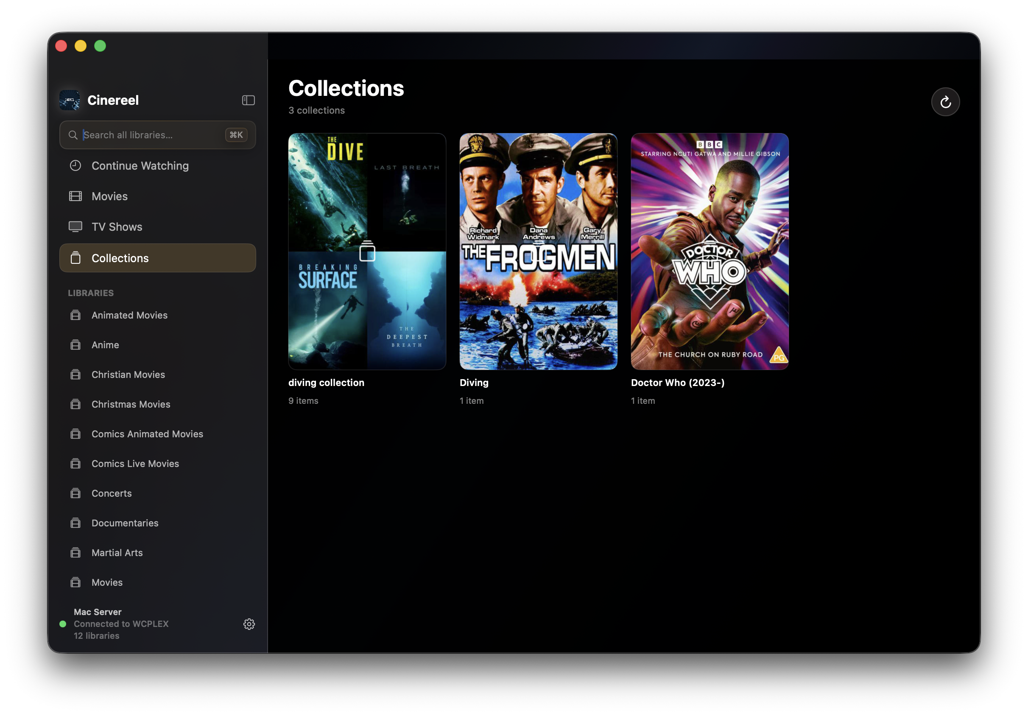Click the LIBRARIES section header
The width and height of the screenshot is (1028, 716).
[x=91, y=293]
